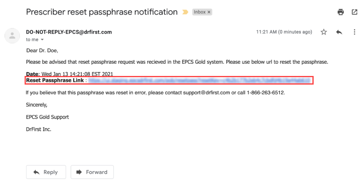Remove the Inbox label with its x
The width and height of the screenshot is (362, 182).
(209, 12)
